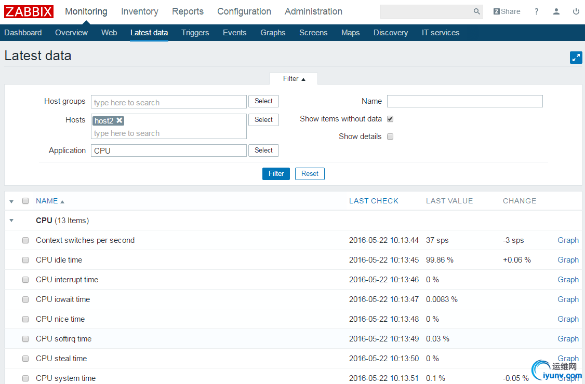Toggle fullscreen mode icon

(x=576, y=58)
